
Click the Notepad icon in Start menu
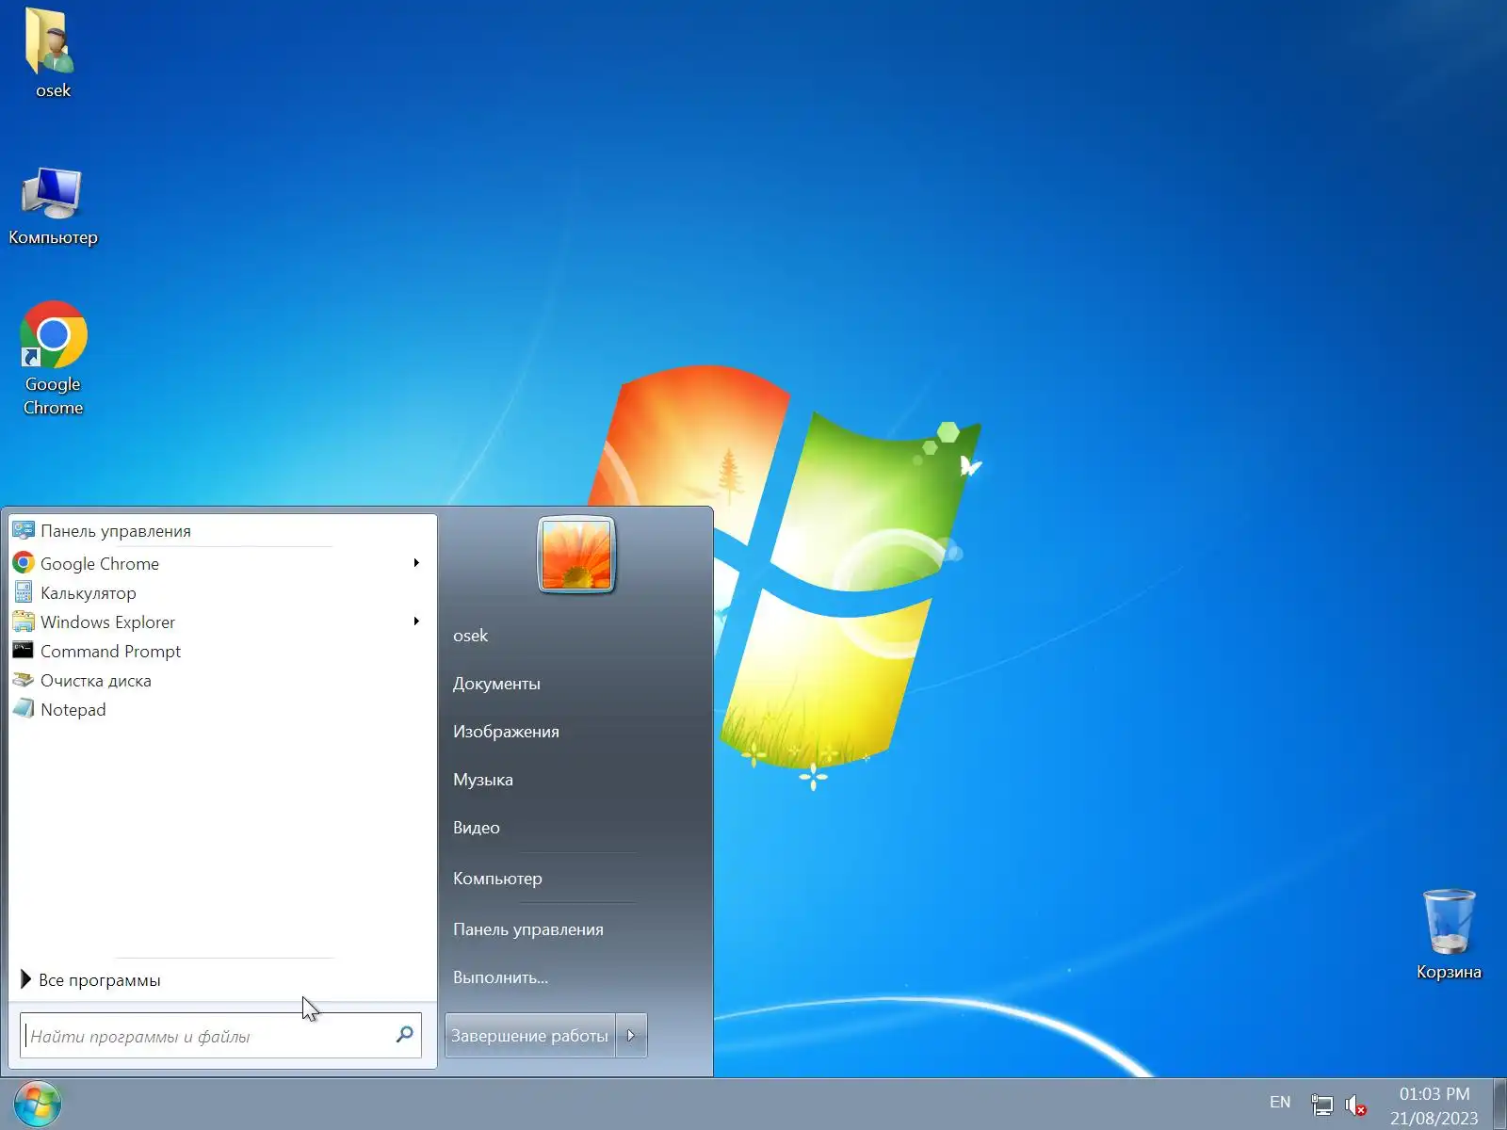[24, 709]
